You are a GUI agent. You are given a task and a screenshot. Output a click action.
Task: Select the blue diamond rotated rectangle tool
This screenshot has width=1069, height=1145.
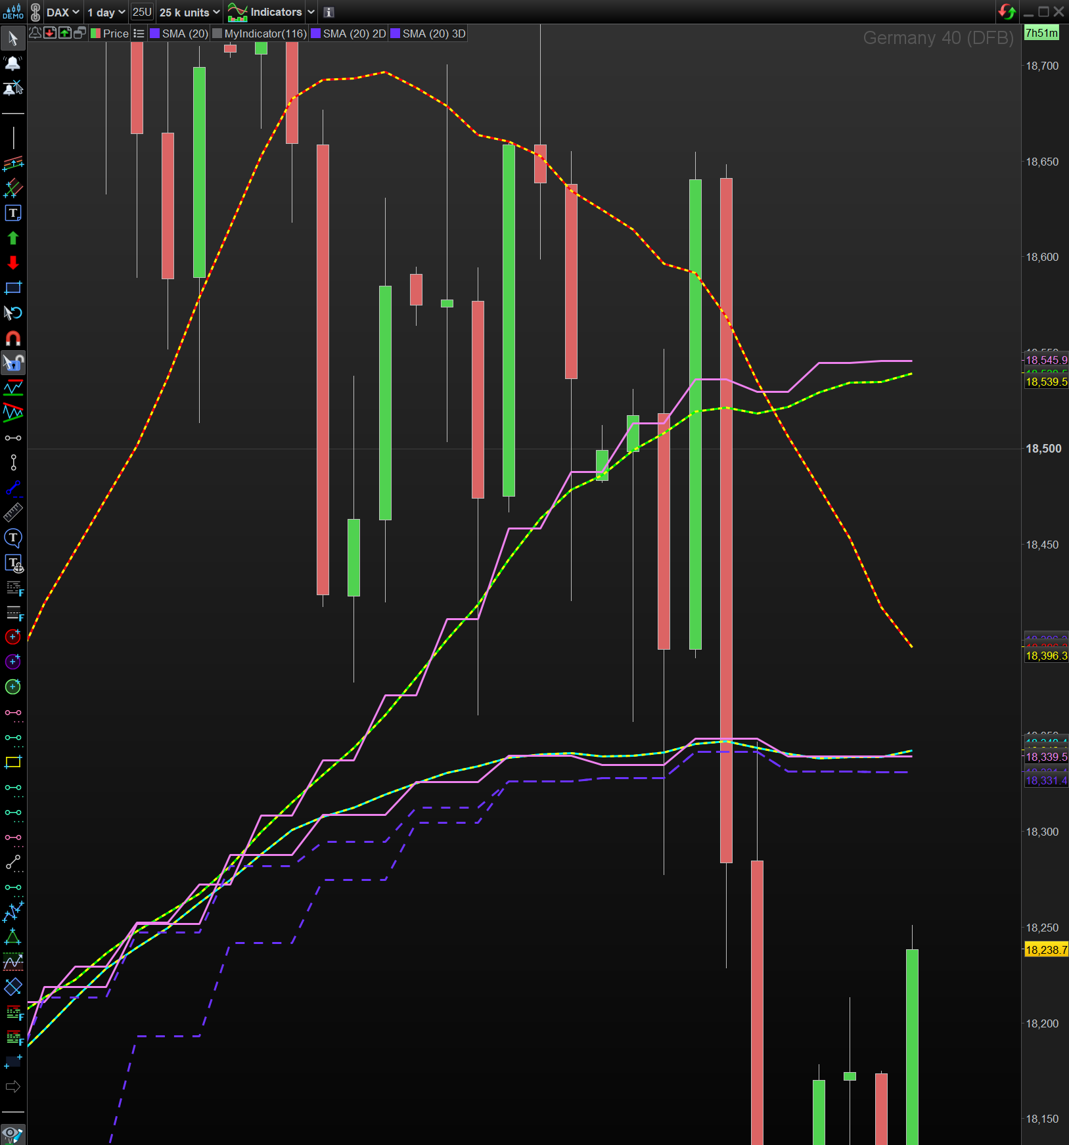(x=13, y=987)
